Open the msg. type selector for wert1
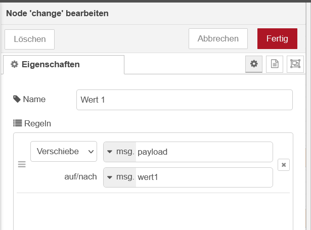Screen dimensions: 311x230 coord(120,177)
